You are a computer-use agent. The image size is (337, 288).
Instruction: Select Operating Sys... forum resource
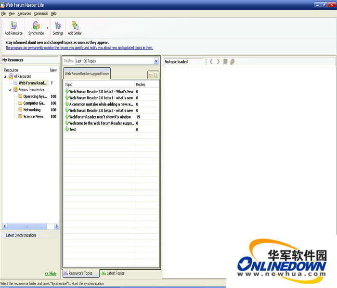[x=35, y=96]
